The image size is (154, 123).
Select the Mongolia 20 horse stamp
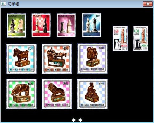[x=21, y=59]
